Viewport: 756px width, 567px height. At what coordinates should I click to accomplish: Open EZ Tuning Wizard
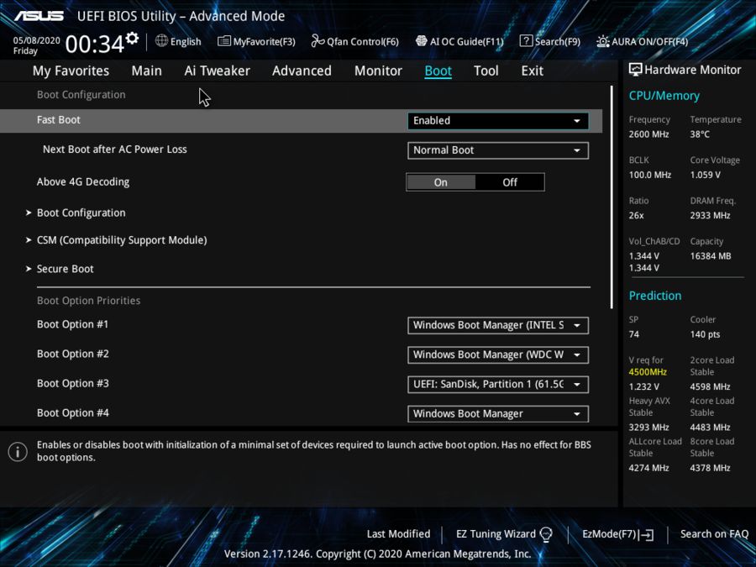click(x=504, y=534)
